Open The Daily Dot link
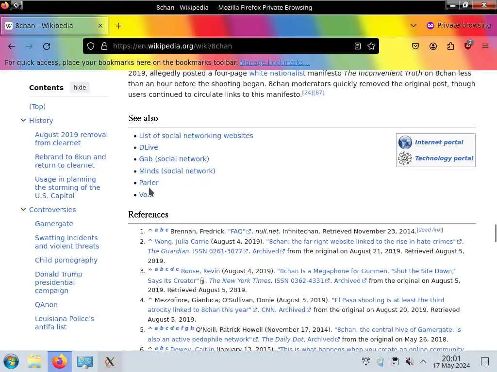This screenshot has height=372, width=497. pos(283,339)
